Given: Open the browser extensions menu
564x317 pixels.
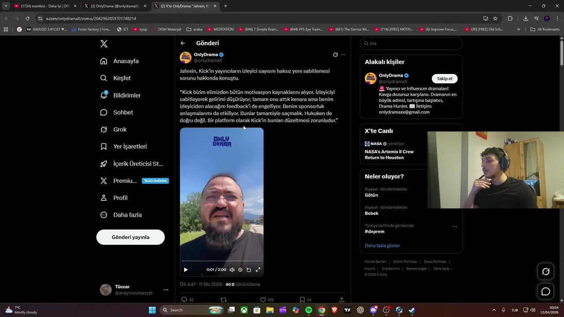Looking at the screenshot, I should tap(510, 18).
